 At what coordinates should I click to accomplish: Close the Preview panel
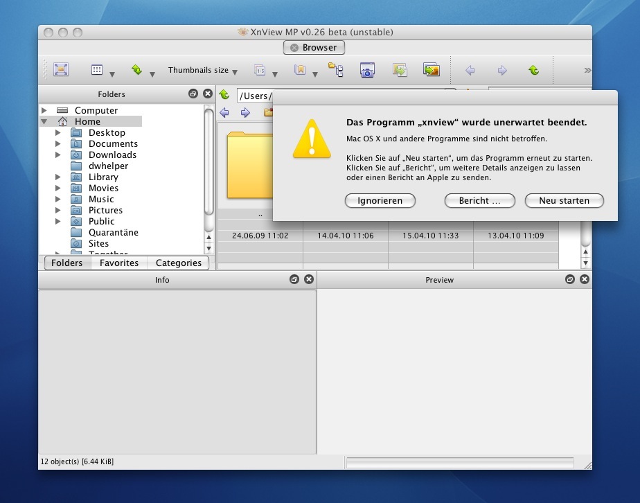(585, 279)
